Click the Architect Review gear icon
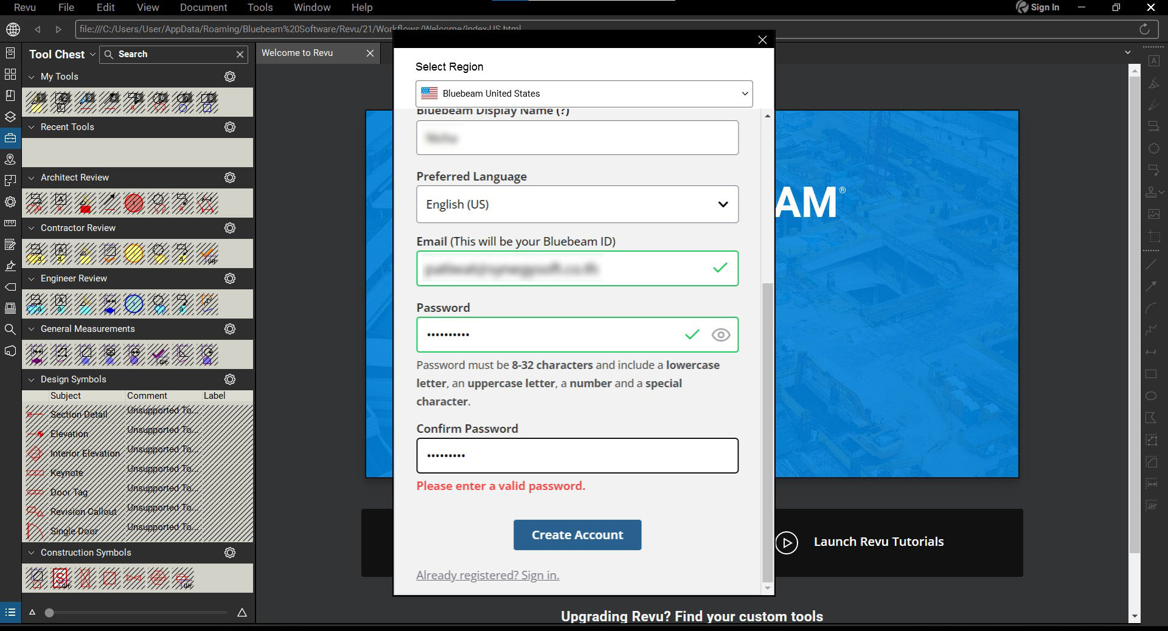This screenshot has height=631, width=1168. pyautogui.click(x=230, y=178)
